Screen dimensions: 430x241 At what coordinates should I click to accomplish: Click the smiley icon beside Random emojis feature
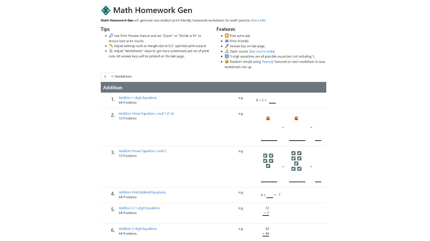click(226, 62)
